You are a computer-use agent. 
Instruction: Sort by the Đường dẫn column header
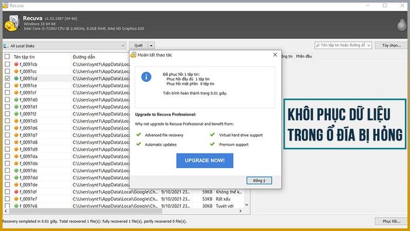84,57
